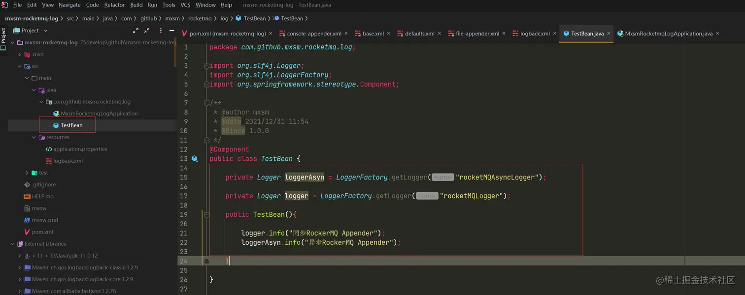Switch to console-appender.xml tab
745x295 pixels.
coord(314,33)
